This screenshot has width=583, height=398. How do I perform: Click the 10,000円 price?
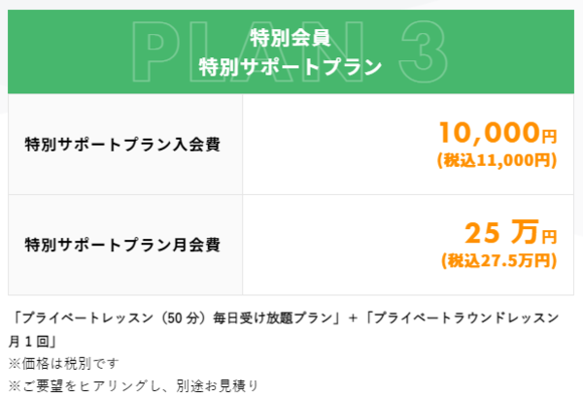(497, 133)
